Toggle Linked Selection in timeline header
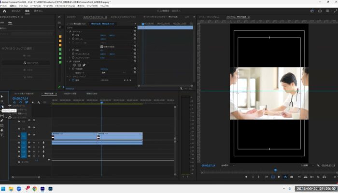The height and width of the screenshot is (193, 338). 27,102
